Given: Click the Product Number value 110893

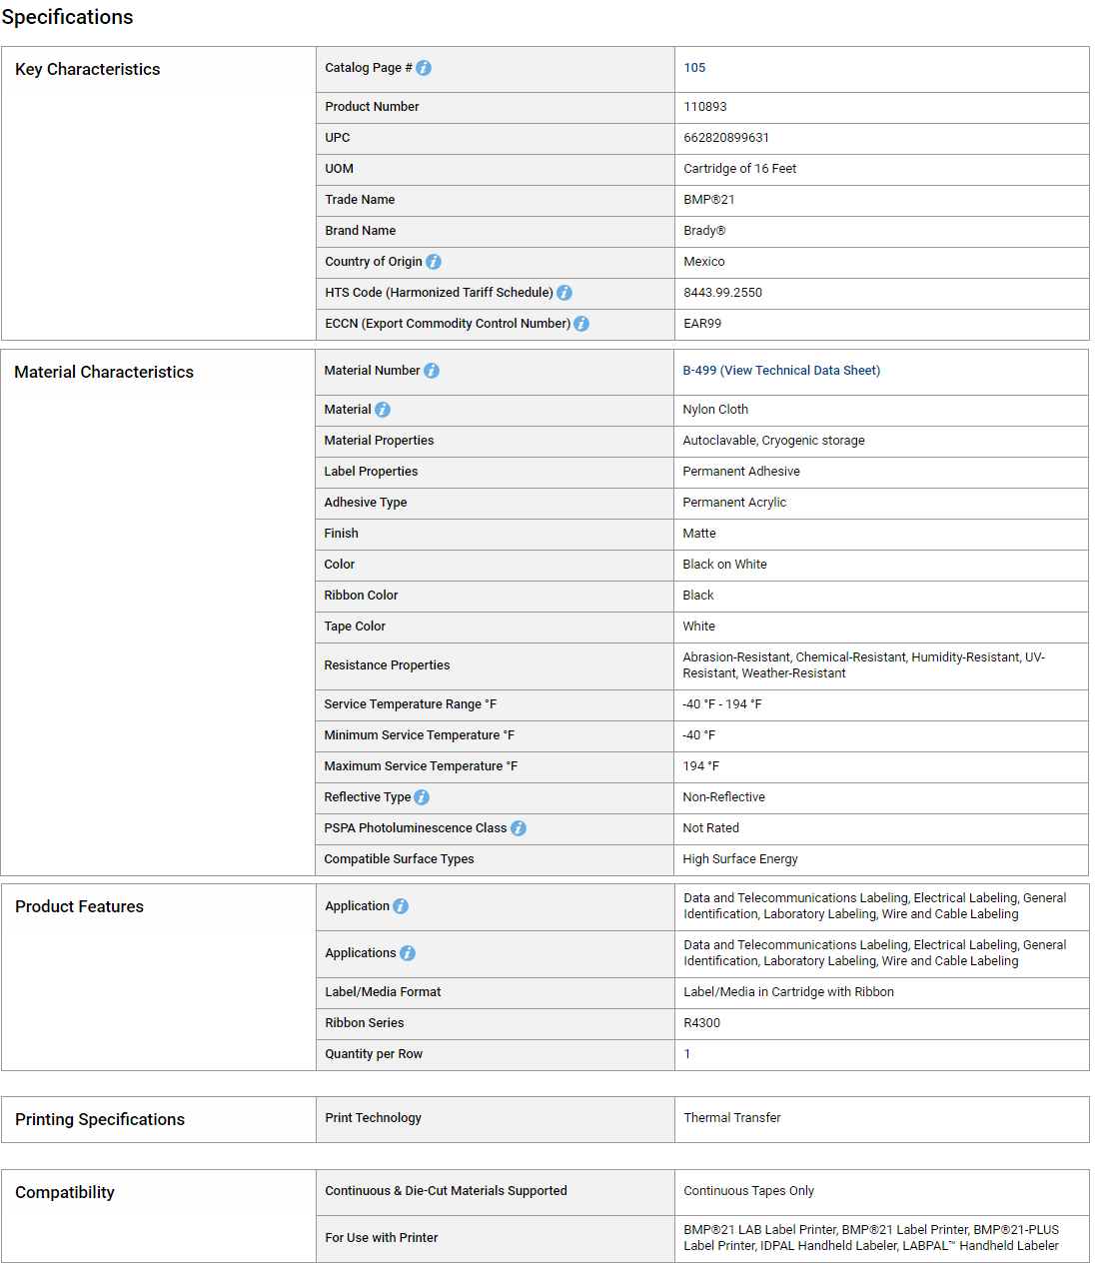Looking at the screenshot, I should pos(705,107).
